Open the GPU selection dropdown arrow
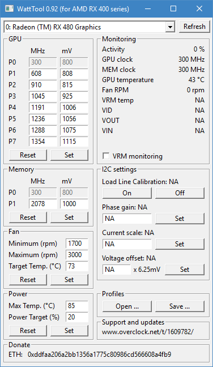This screenshot has width=213, height=367. point(170,27)
